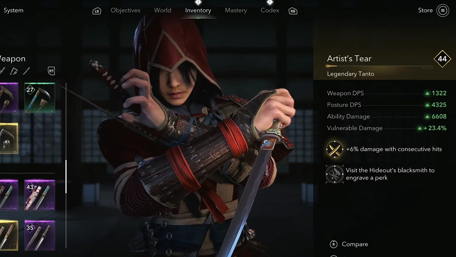Image resolution: width=456 pixels, height=257 pixels.
Task: Select the level 43 tanto weapon tile
Action: [40, 195]
